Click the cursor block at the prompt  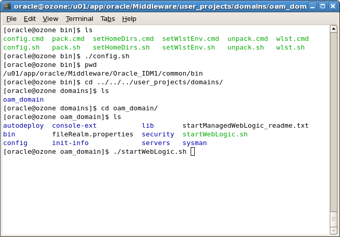coord(193,152)
